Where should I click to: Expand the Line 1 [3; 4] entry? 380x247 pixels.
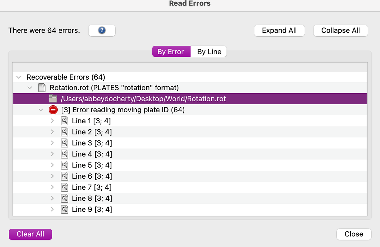point(52,121)
